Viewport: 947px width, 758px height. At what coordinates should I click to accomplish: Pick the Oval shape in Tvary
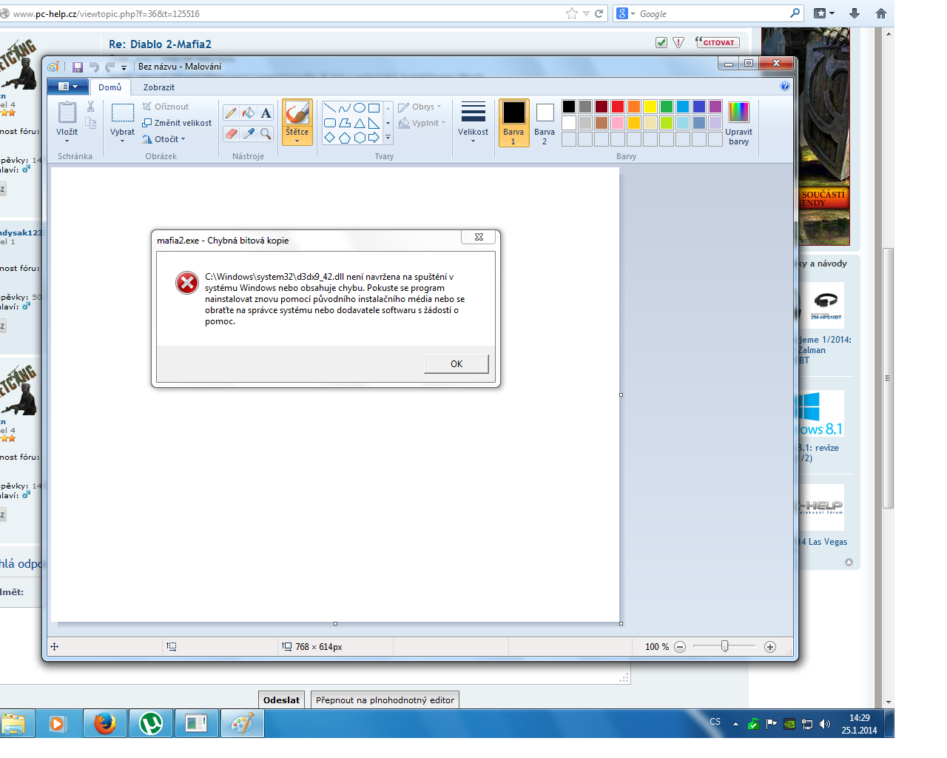pyautogui.click(x=360, y=108)
